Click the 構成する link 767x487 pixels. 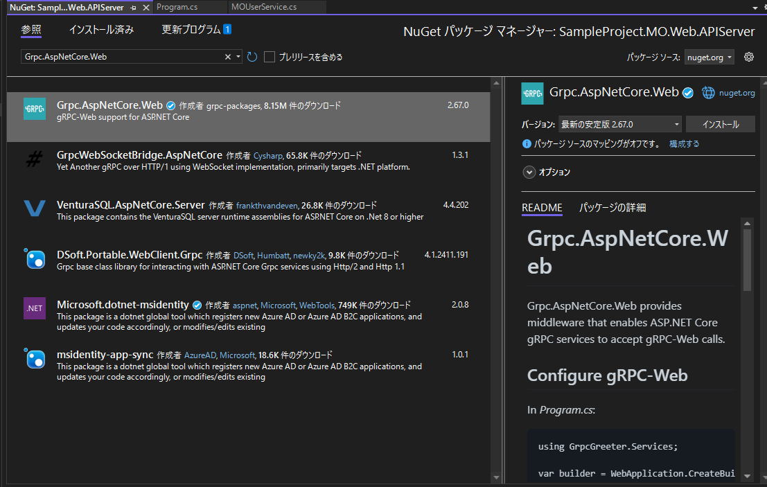click(684, 144)
